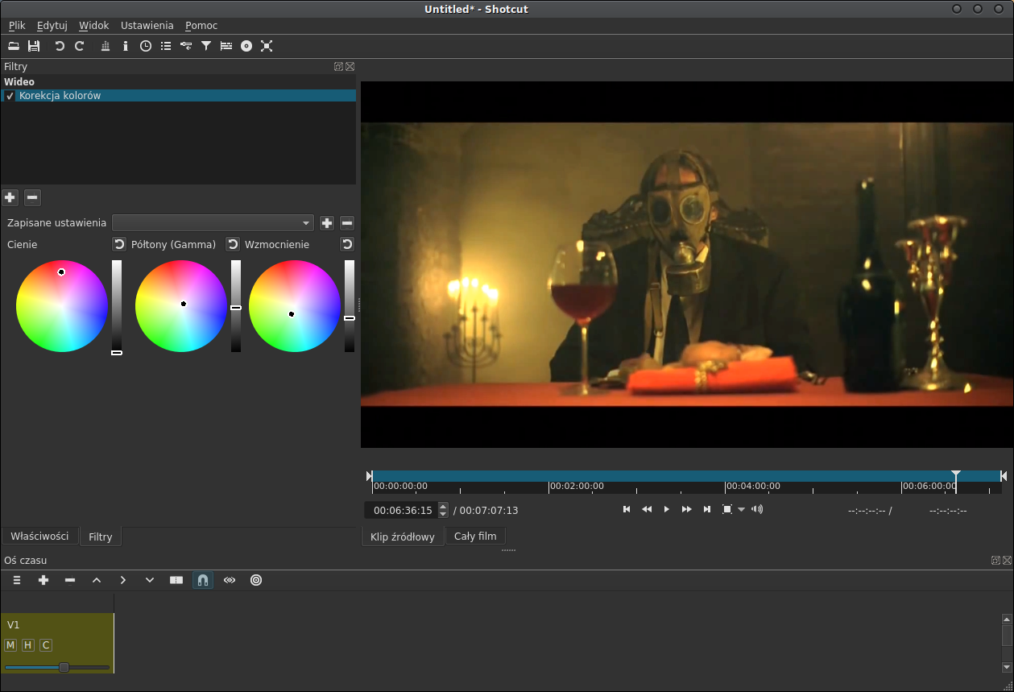Hide track V1 with the H button
Screen dimensions: 1014x692
28,645
